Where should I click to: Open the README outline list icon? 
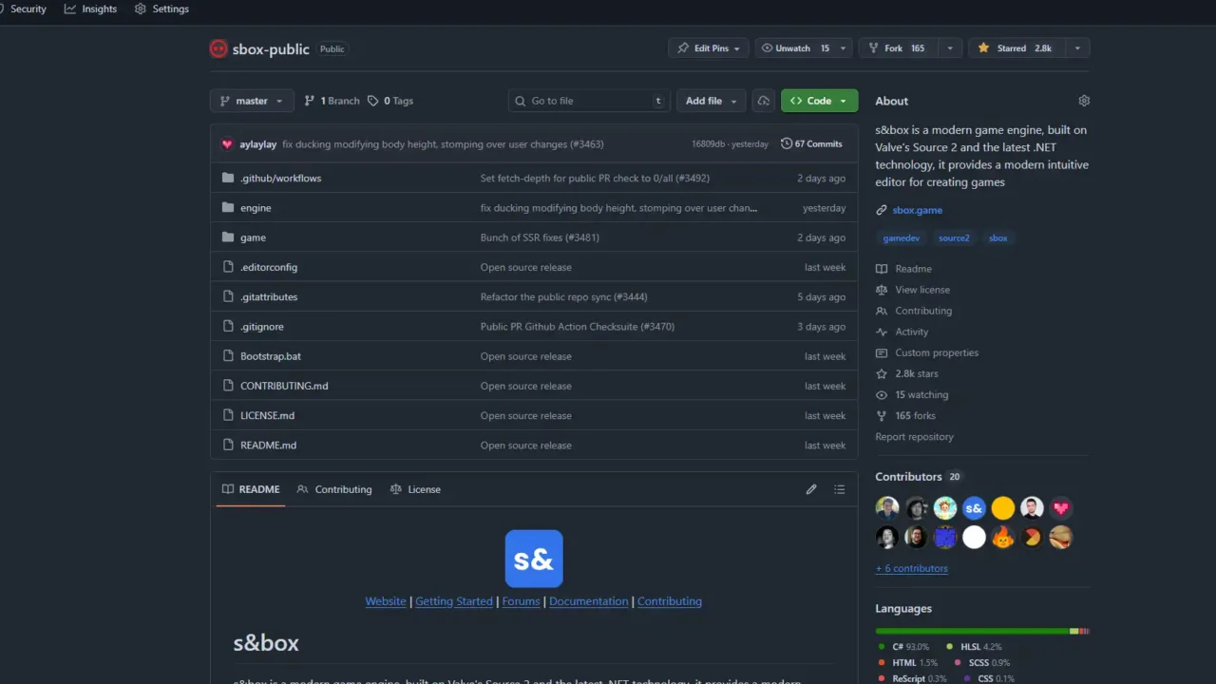(840, 489)
